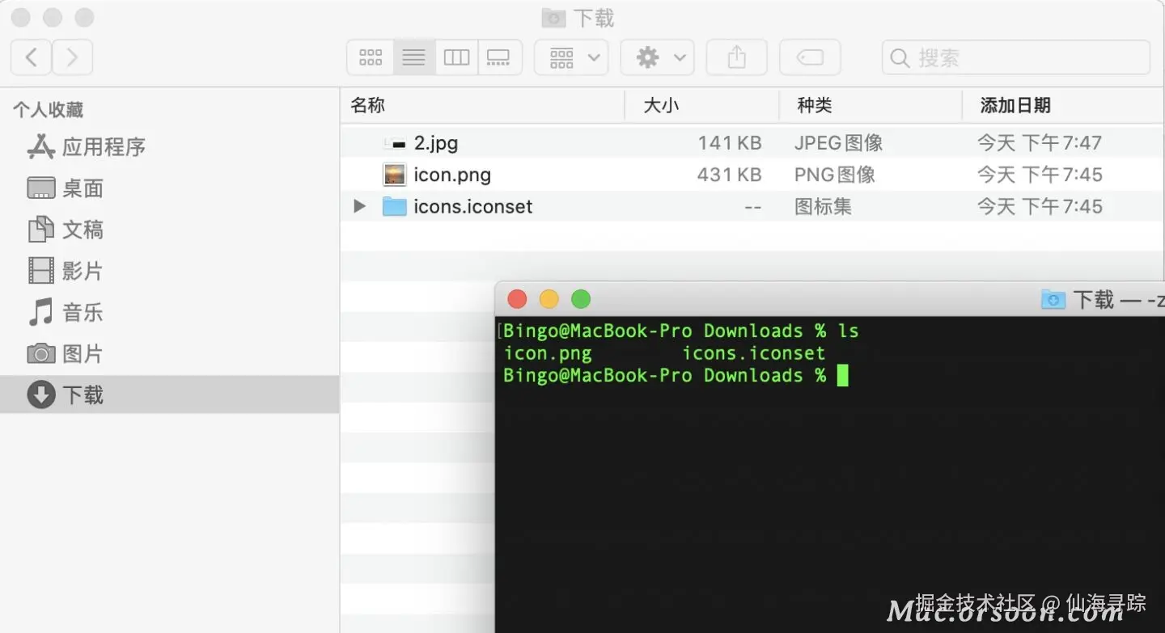This screenshot has height=633, width=1165.
Task: Select 音乐 in the sidebar
Action: 65,312
